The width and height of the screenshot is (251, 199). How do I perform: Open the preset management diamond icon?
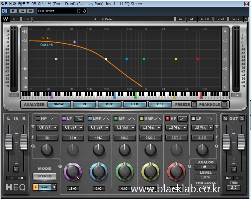(x=84, y=11)
